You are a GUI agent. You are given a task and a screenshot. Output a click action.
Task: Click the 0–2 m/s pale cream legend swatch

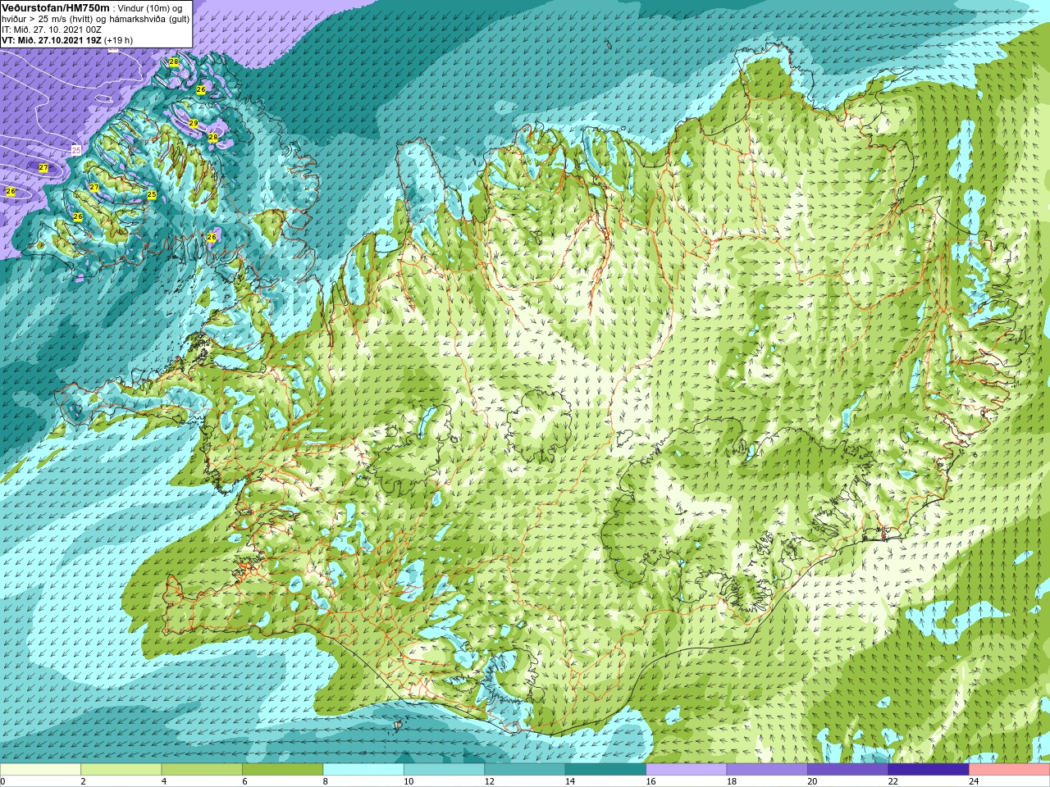[40, 769]
